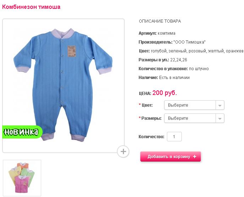Viewport: 244px width, 197px height.
Task: Click the 200 руб. price
Action: 165,93
